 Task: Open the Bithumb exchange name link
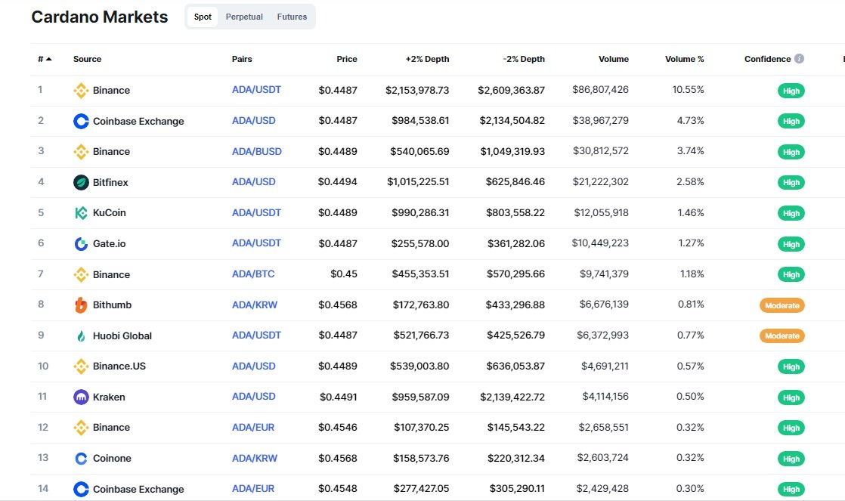click(112, 305)
